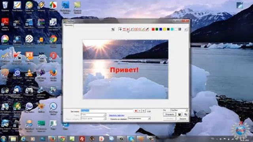The height and width of the screenshot is (142, 253).
Task: Select the rectangle shape tool
Action: click(136, 29)
